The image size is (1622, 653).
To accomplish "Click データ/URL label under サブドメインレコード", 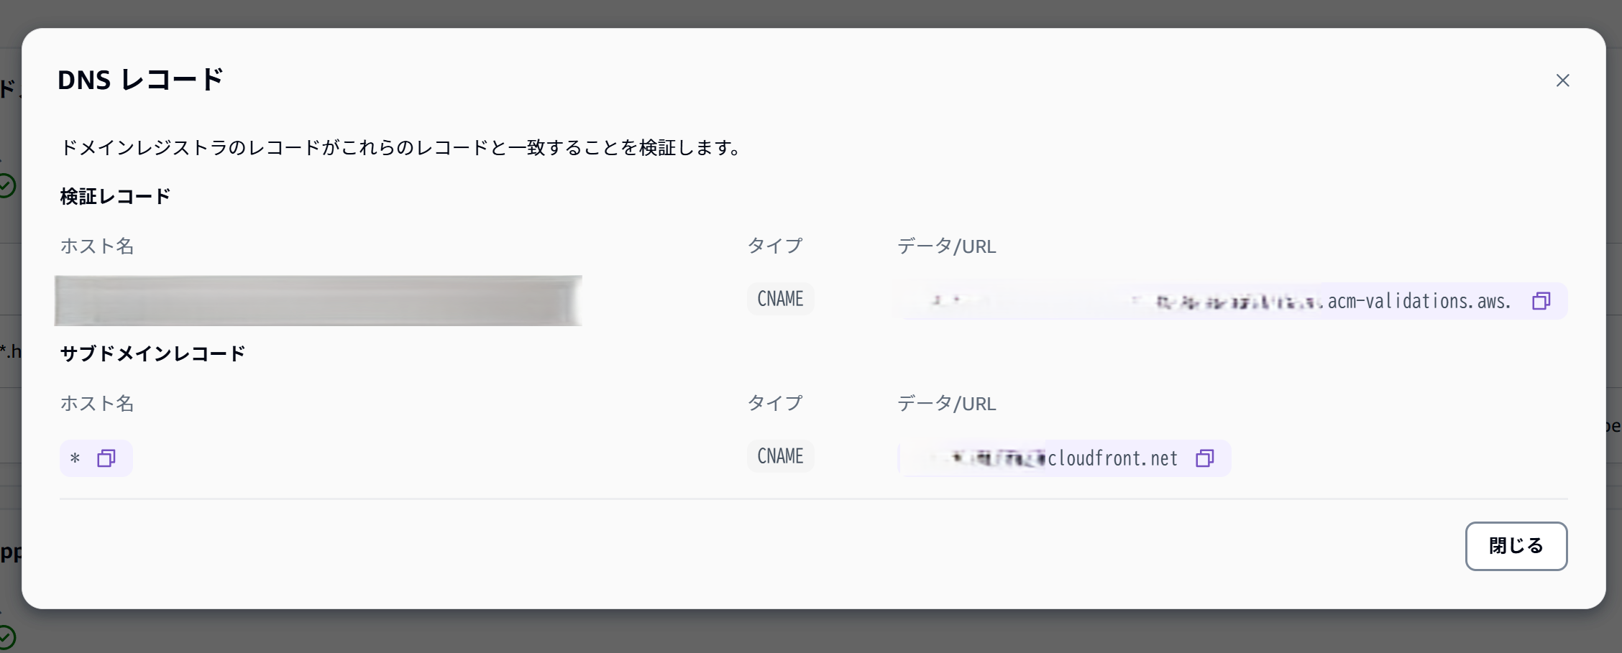I will [x=946, y=404].
